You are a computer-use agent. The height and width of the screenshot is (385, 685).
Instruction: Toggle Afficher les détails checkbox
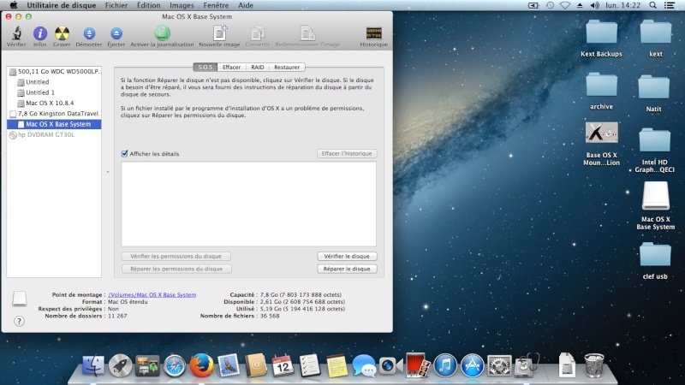[x=124, y=154]
